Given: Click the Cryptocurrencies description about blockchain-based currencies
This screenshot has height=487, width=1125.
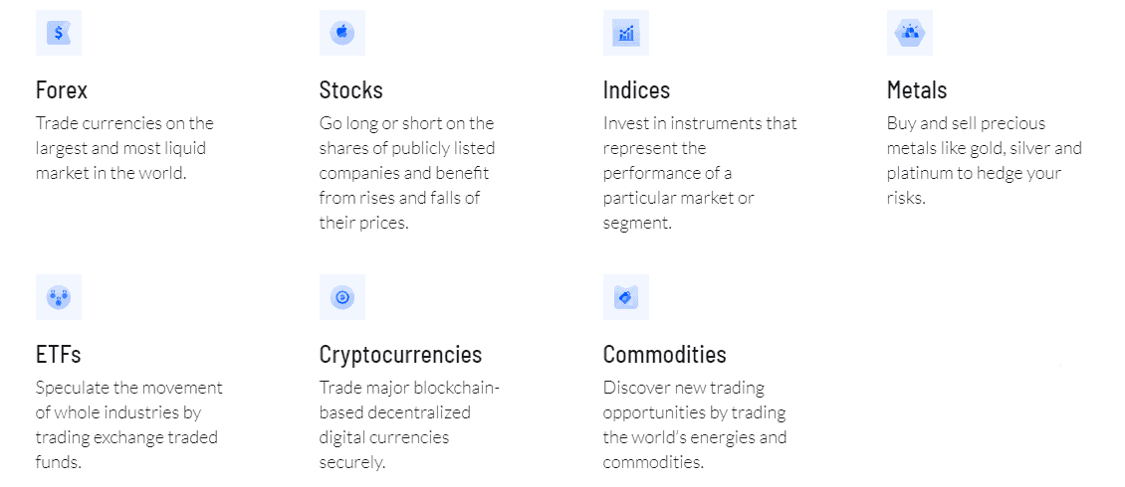Looking at the screenshot, I should 409,424.
